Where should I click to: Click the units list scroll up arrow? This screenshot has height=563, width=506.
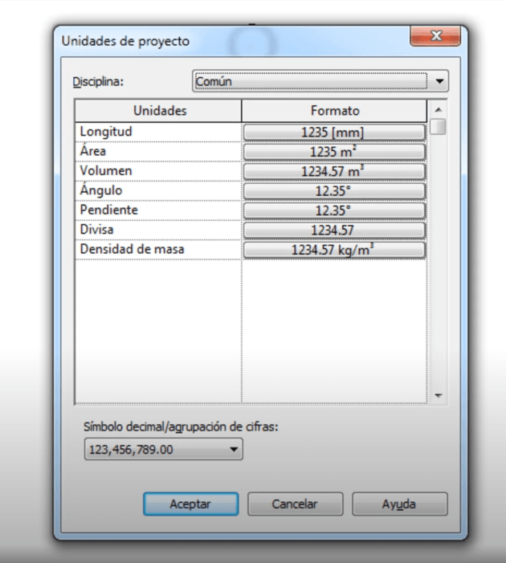tap(438, 109)
